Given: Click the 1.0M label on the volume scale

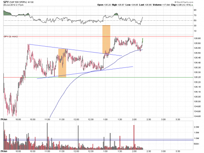Looking at the screenshot, I should [196, 138].
